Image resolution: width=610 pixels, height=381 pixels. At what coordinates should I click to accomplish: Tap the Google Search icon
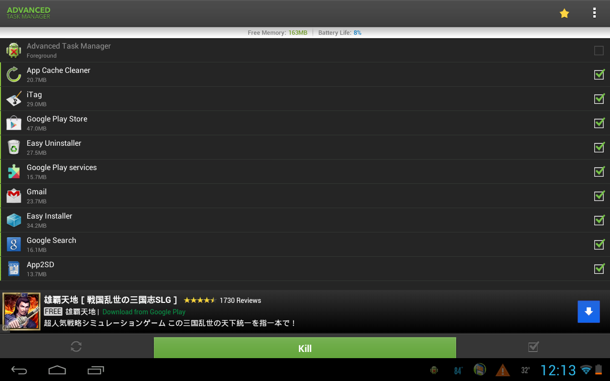tap(14, 244)
